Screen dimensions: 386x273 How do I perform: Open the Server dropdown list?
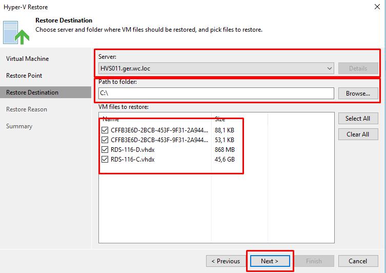pos(216,69)
